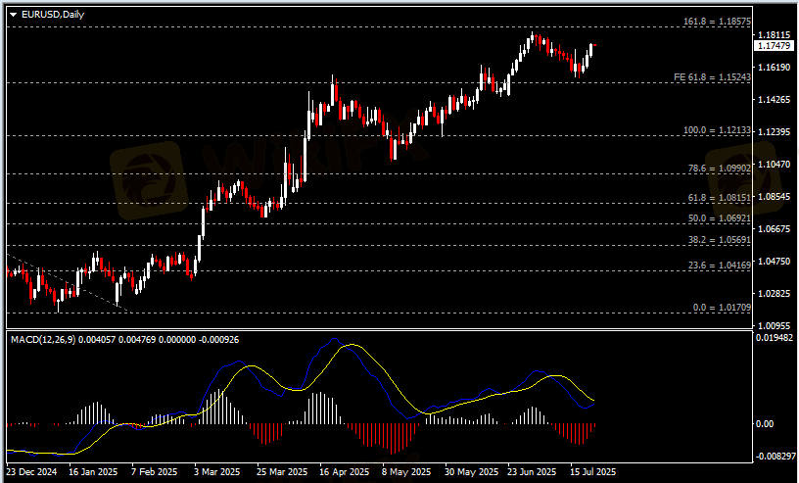Click the 1.06675 price axis value
The height and width of the screenshot is (483, 799).
click(774, 229)
